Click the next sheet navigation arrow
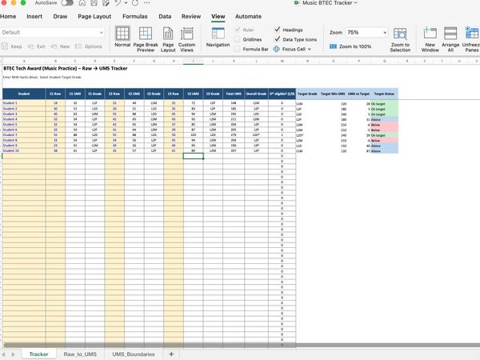This screenshot has width=480, height=360. click(13, 354)
